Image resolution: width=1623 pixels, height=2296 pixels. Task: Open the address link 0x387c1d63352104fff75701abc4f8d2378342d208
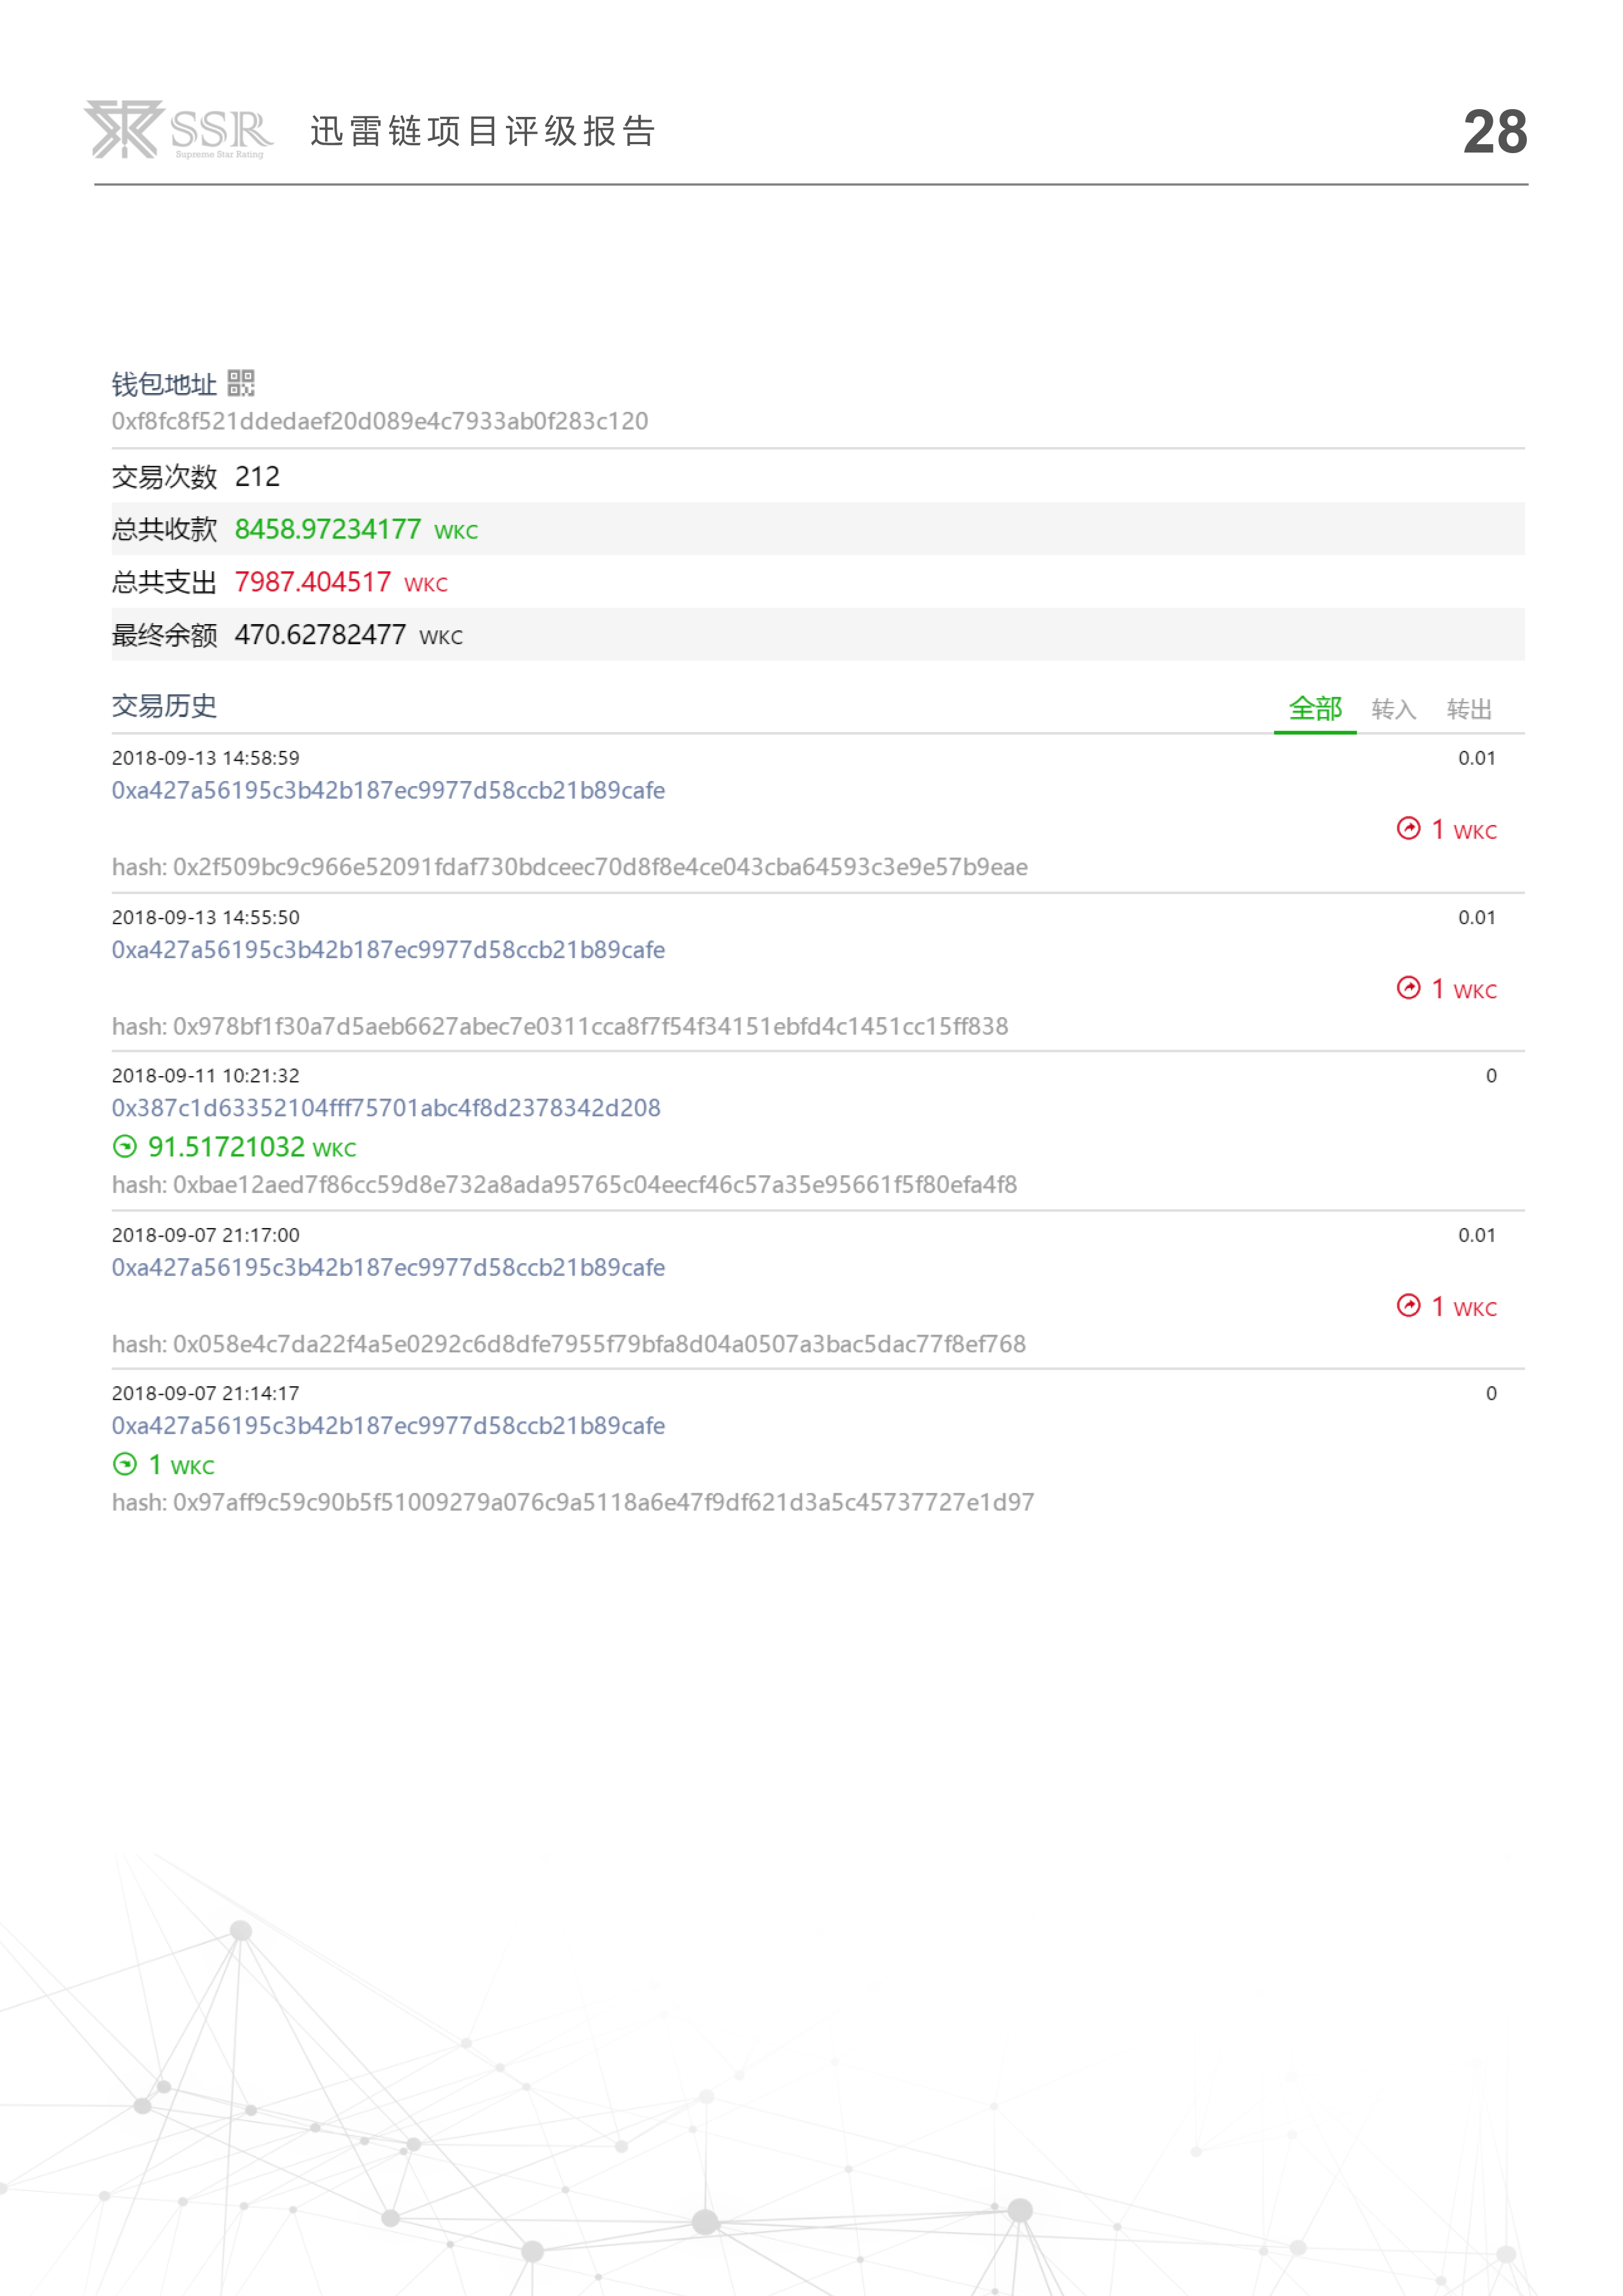386,1108
